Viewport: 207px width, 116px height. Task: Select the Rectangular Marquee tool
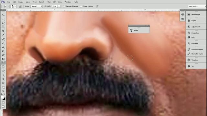3,19
